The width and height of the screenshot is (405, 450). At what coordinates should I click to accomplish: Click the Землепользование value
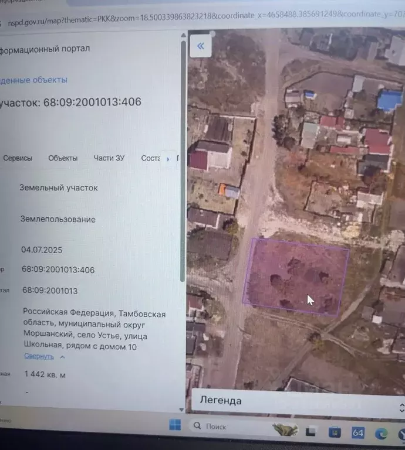[58, 219]
